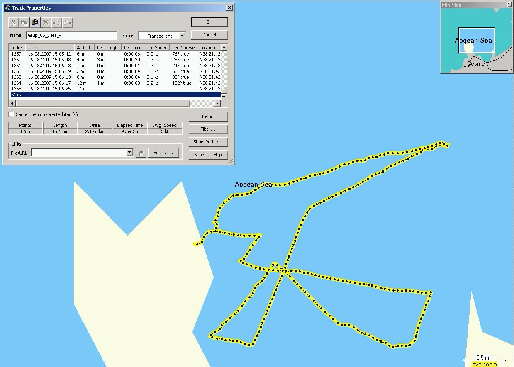The image size is (514, 367).
Task: Click the '182° true' leg course cell
Action: pos(182,83)
